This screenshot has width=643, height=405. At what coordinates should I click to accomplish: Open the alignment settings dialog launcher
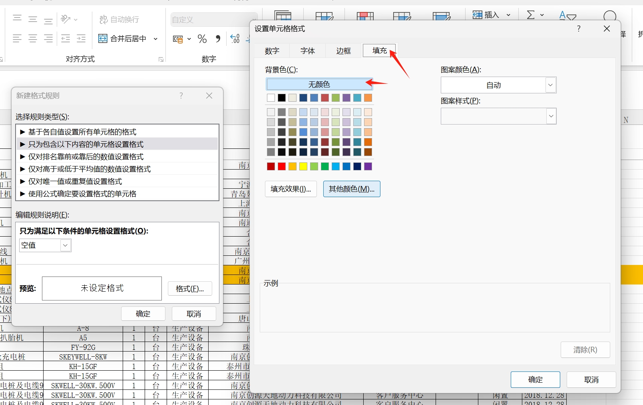point(161,59)
